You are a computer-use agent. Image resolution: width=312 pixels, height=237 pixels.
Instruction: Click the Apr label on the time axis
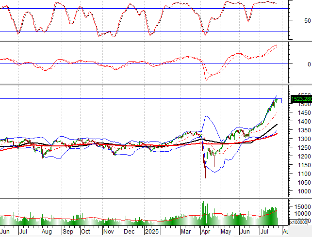pyautogui.click(x=207, y=232)
